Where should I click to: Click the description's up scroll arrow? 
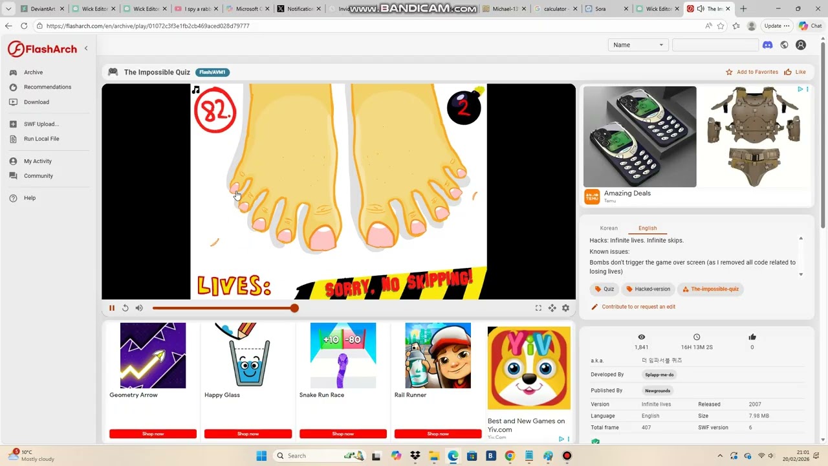click(801, 239)
